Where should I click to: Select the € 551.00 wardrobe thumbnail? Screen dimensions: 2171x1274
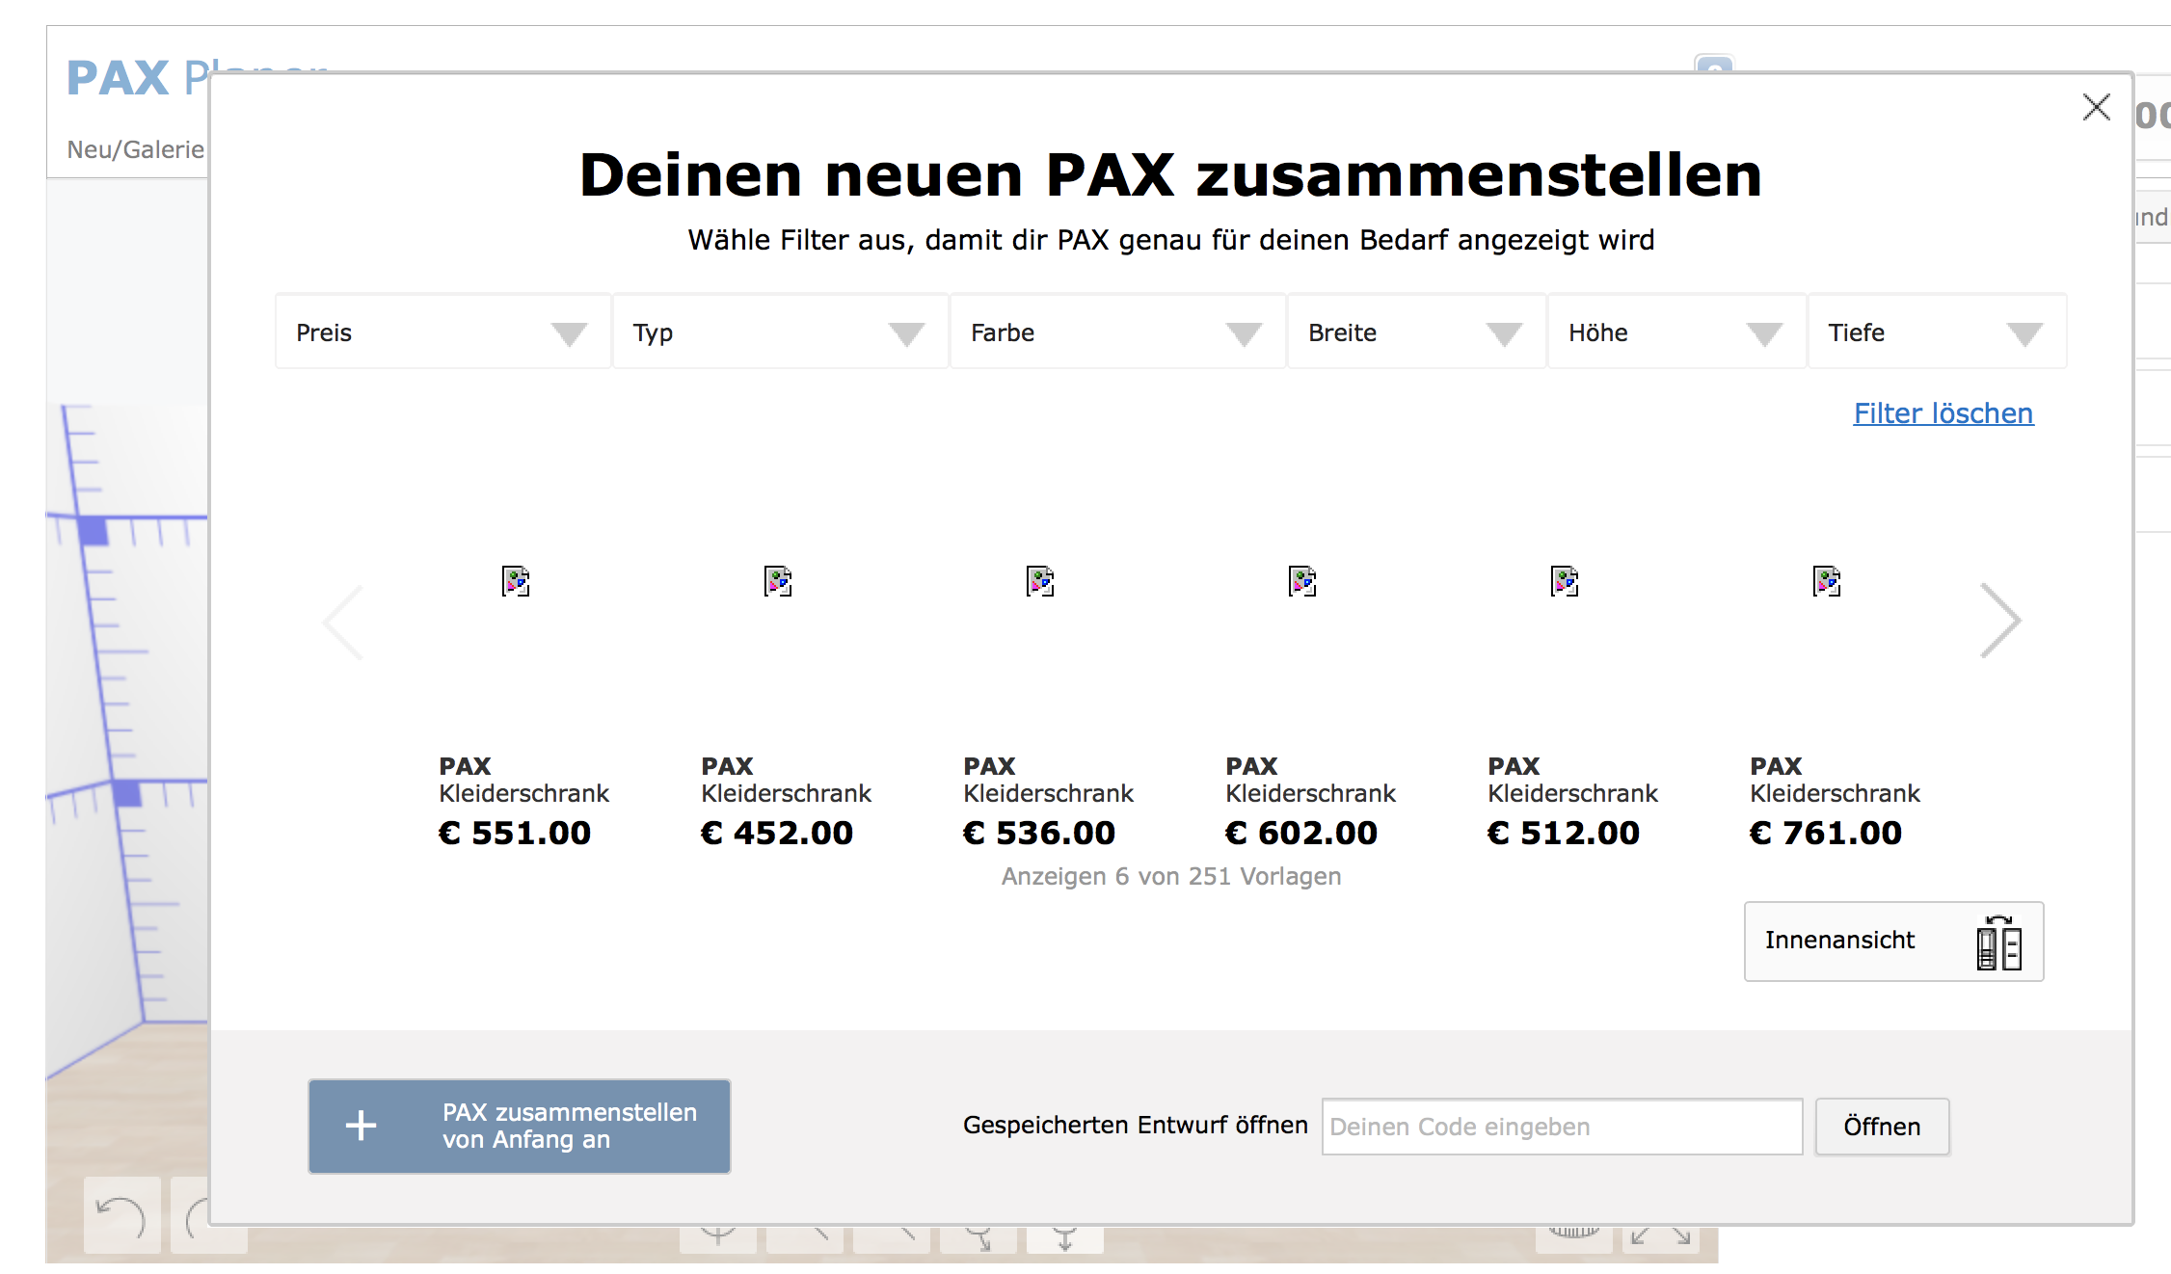coord(516,581)
